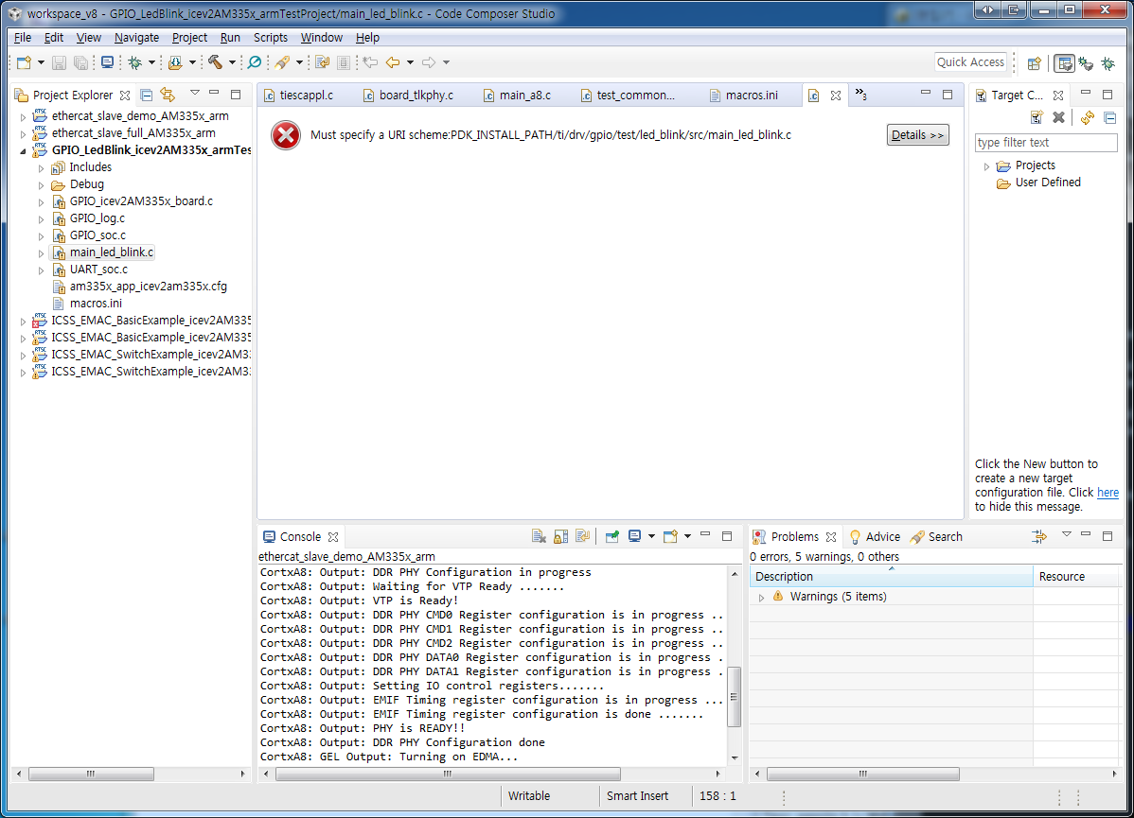Collapse the GPIO_LedBlink project node
This screenshot has height=818, width=1134.
(x=23, y=151)
